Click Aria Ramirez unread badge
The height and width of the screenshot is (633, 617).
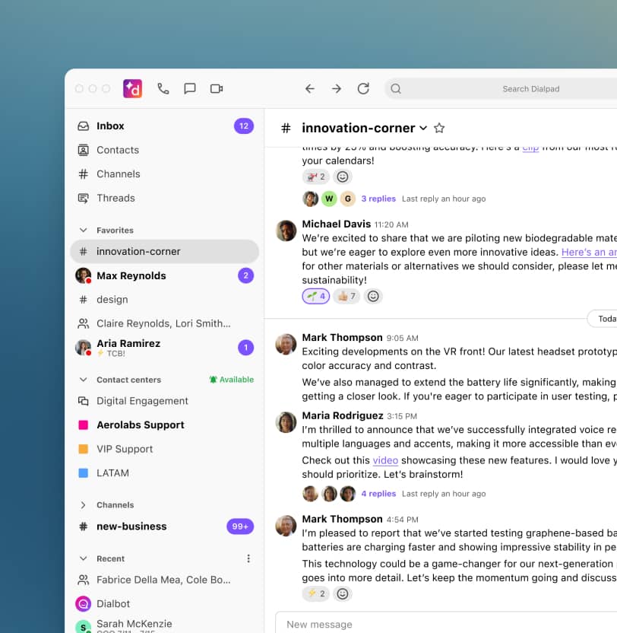(x=245, y=348)
